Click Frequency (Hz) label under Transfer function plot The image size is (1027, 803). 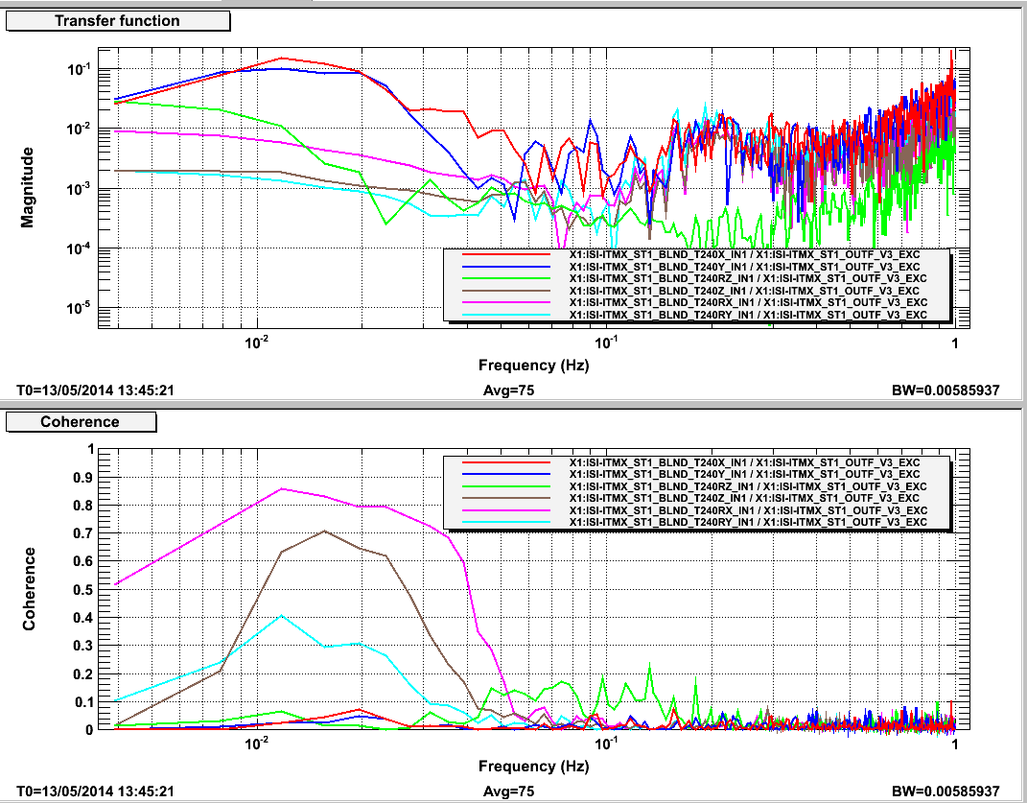534,366
